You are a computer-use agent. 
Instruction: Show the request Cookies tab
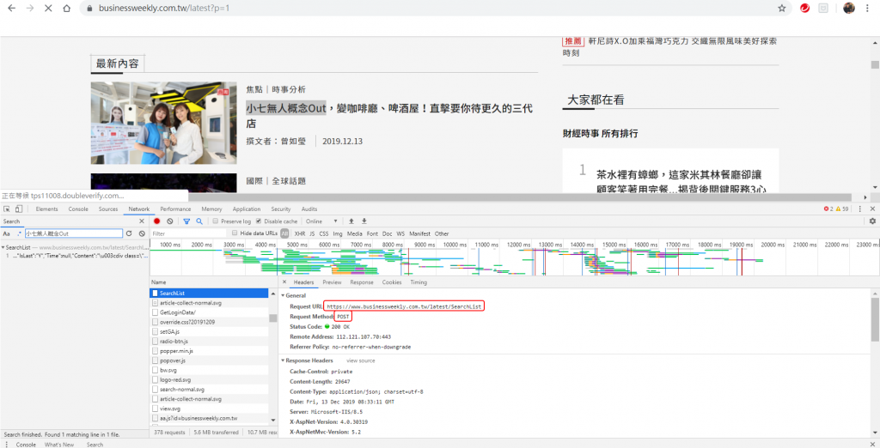392,282
